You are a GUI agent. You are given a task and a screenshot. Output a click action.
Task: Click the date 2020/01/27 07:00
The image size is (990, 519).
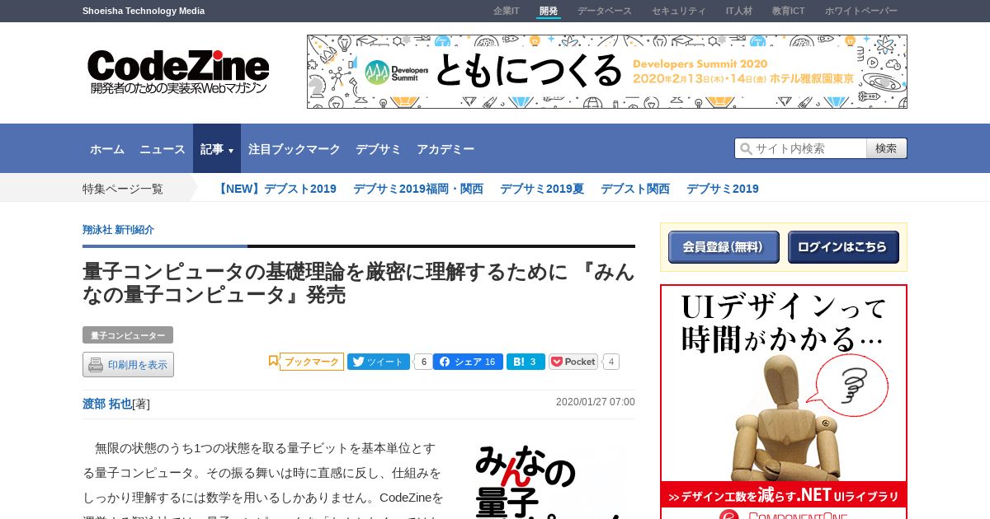pos(596,402)
